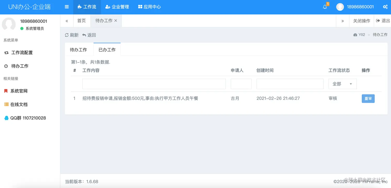Select the 企业管理 menu item
This screenshot has height=188, width=391.
click(117, 7)
